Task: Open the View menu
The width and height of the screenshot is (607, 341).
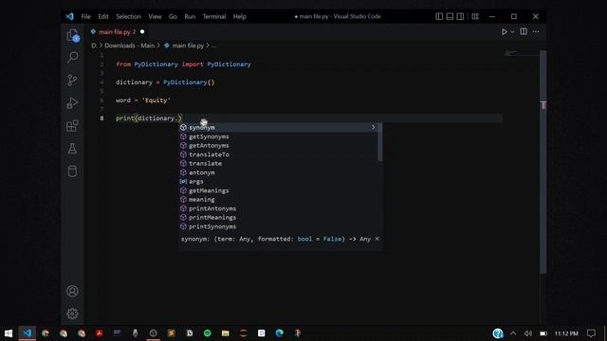Action: [x=155, y=16]
